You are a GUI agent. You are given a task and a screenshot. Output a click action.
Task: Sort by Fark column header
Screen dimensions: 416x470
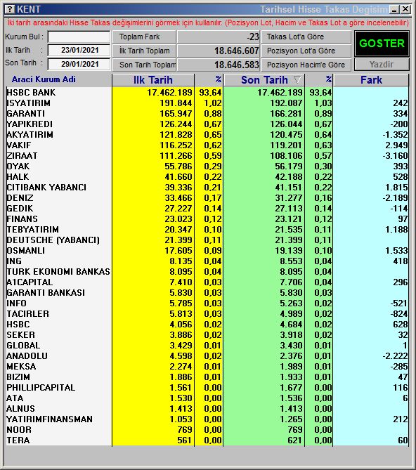371,80
